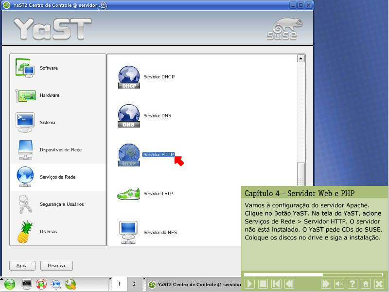This screenshot has height=292, width=389.
Task: Select the YaST2 taskbar window entry
Action: click(194, 284)
